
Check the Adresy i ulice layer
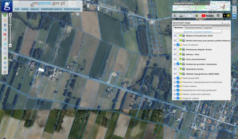(x=178, y=54)
